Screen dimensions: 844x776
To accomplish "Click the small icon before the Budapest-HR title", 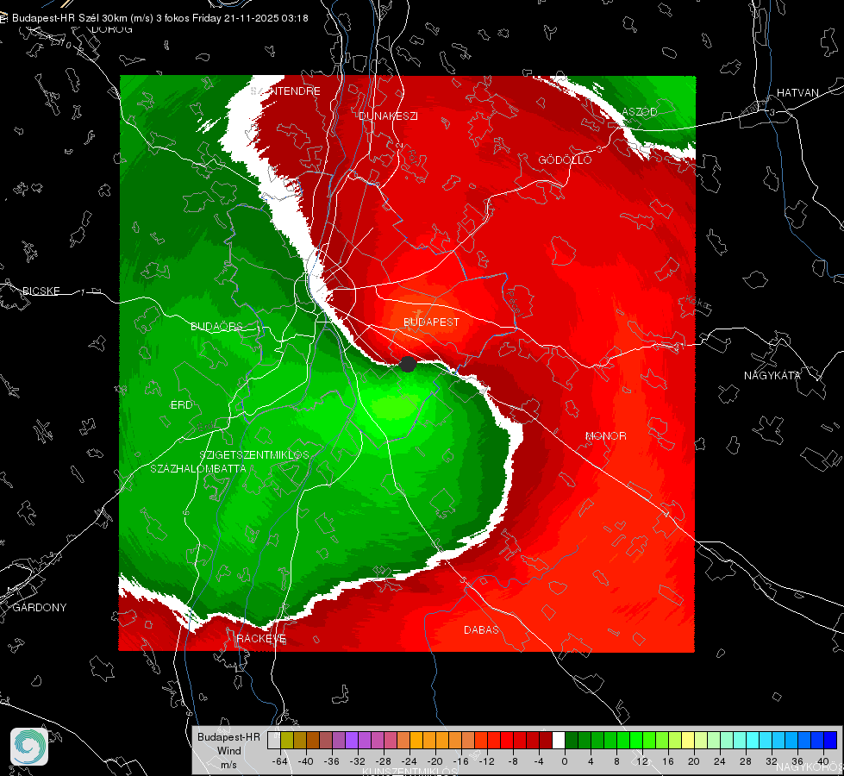I will (3, 18).
